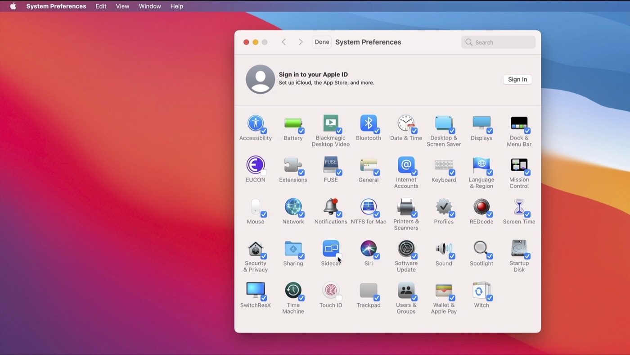Uncheck the Extensions pane checkbox

coord(301,173)
